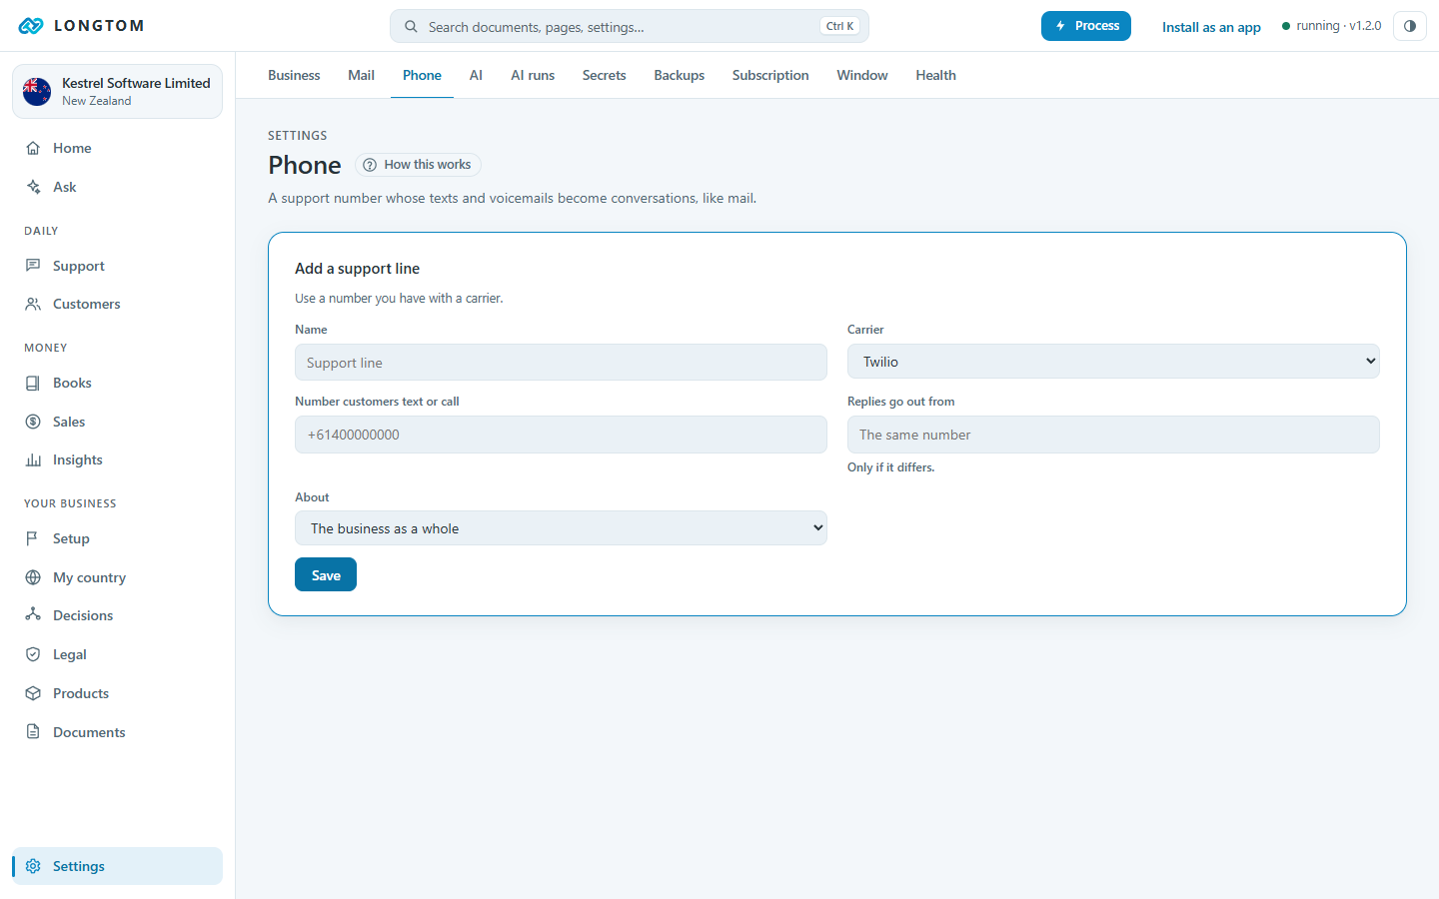Switch to the Business tab

294,75
